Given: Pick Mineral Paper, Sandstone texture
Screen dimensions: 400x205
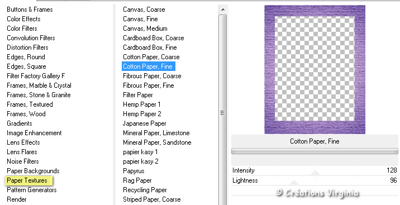Looking at the screenshot, I should tap(157, 142).
